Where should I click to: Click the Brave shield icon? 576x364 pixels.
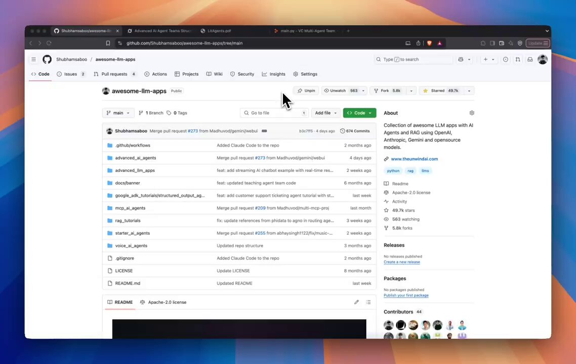[429, 43]
